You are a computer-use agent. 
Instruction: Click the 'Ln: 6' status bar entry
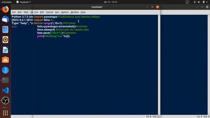click(x=149, y=117)
